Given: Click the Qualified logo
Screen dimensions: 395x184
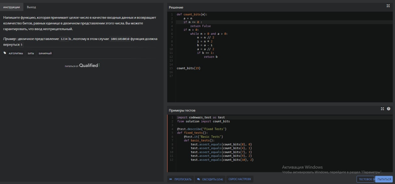Looking at the screenshot, I should click(x=89, y=65).
